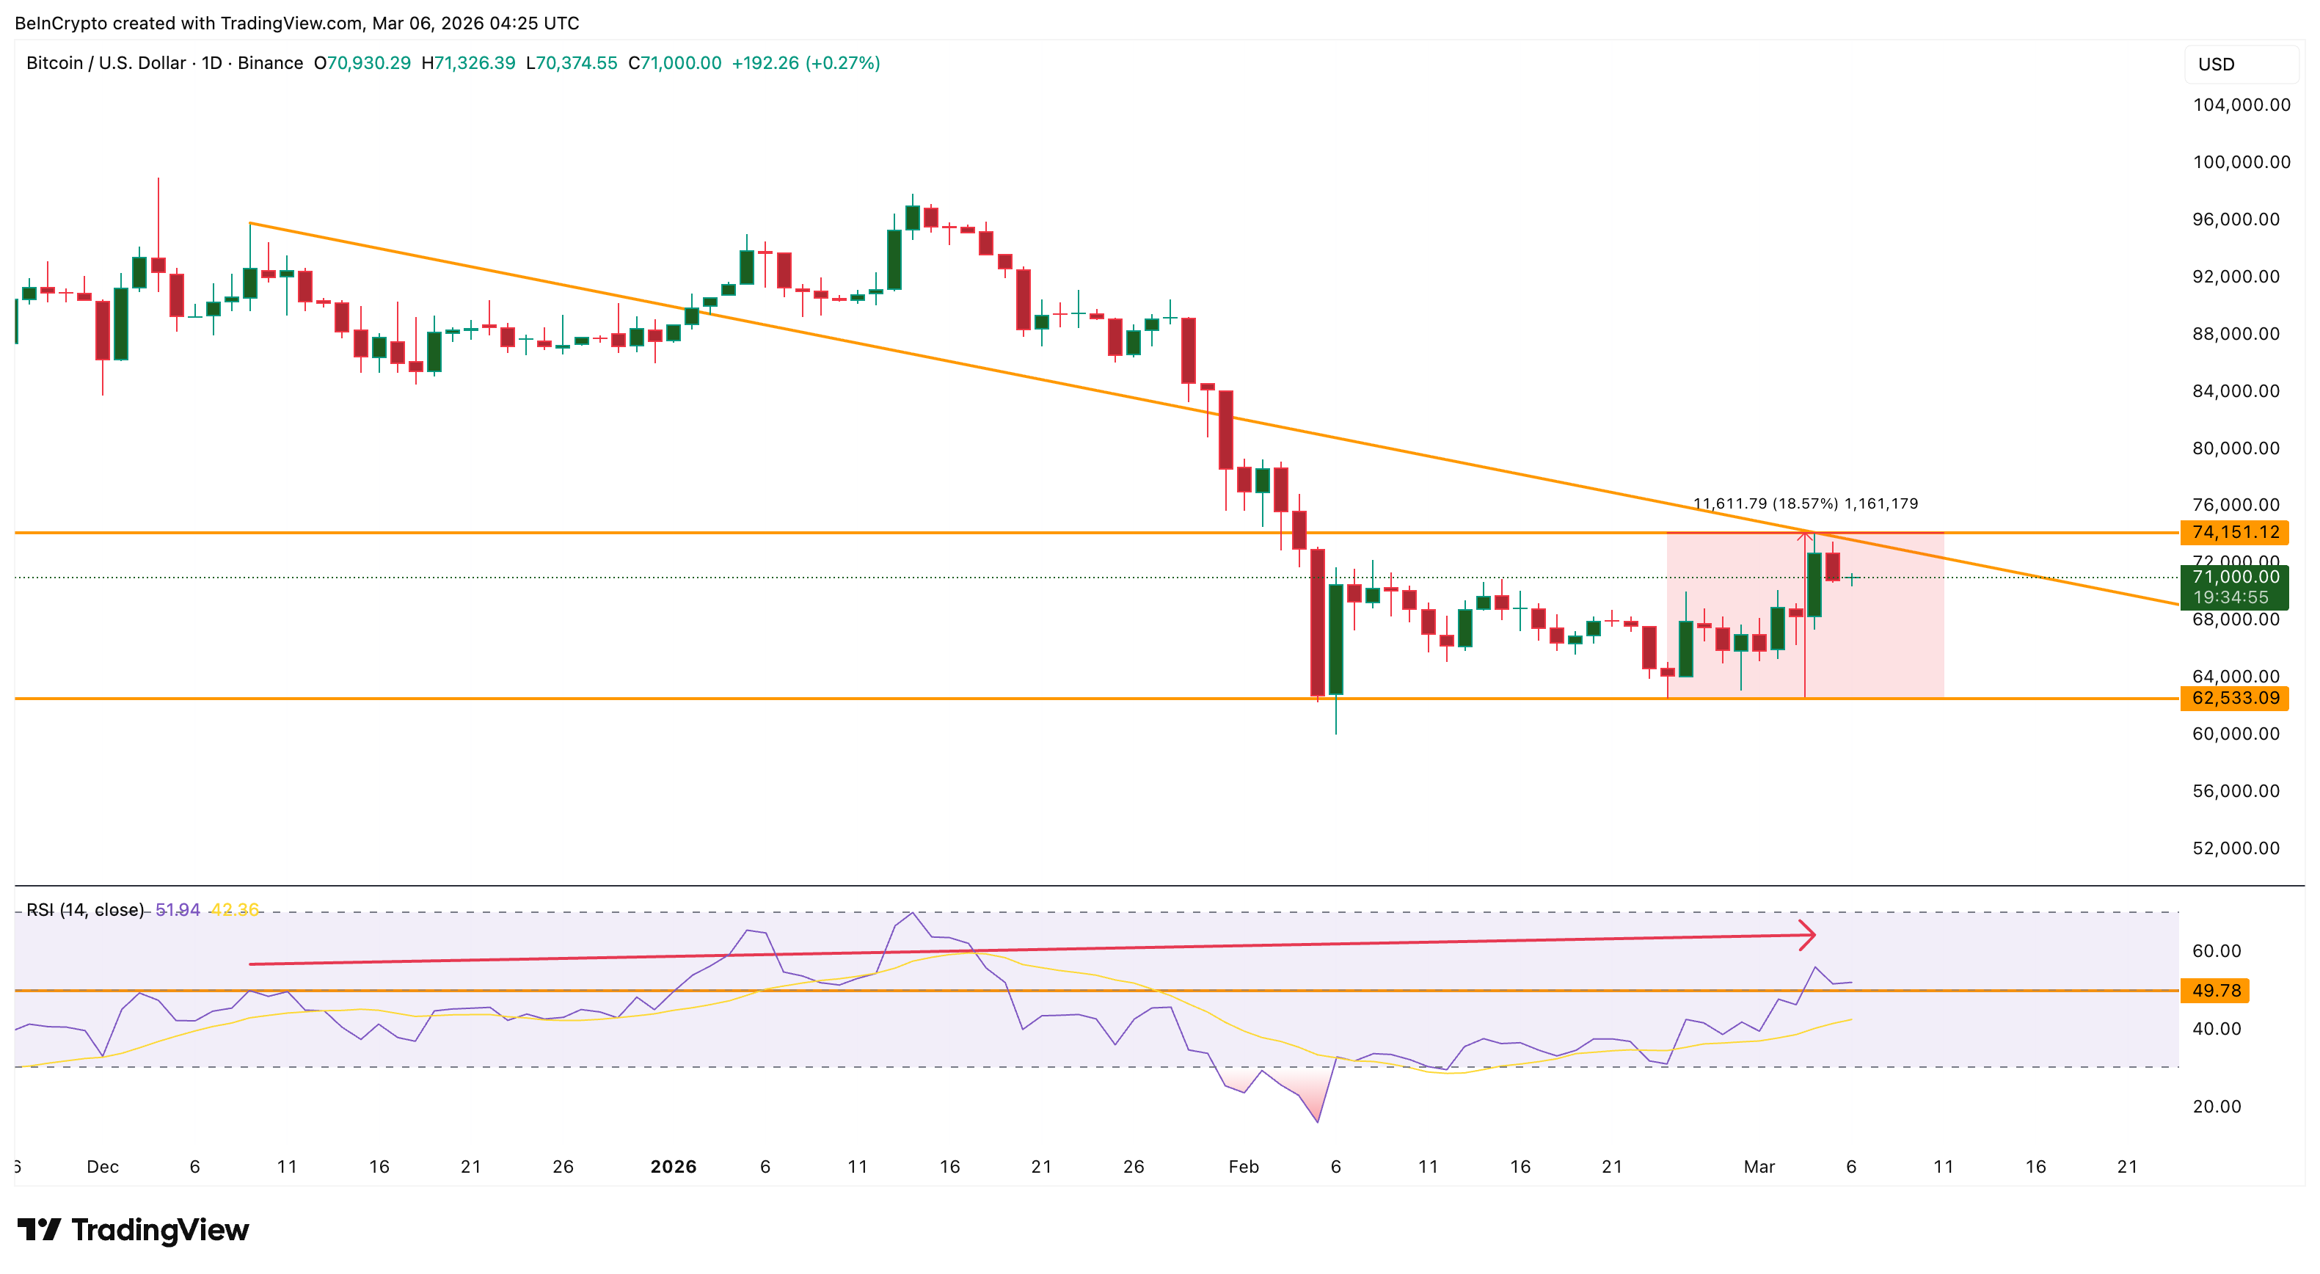Image resolution: width=2320 pixels, height=1274 pixels.
Task: Click the purple 51.94 RSI value
Action: [178, 910]
